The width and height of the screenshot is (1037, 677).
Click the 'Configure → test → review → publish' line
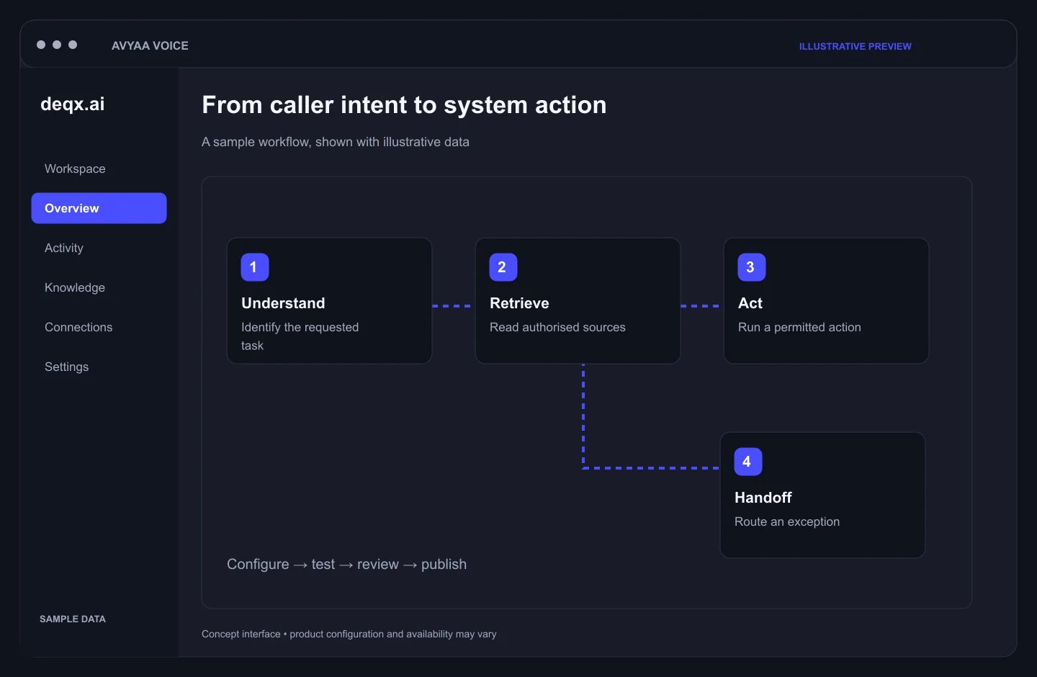tap(346, 564)
